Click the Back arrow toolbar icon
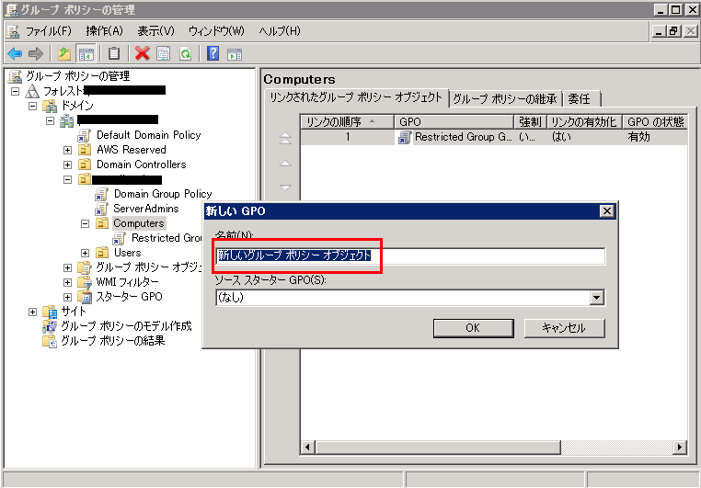 15,54
